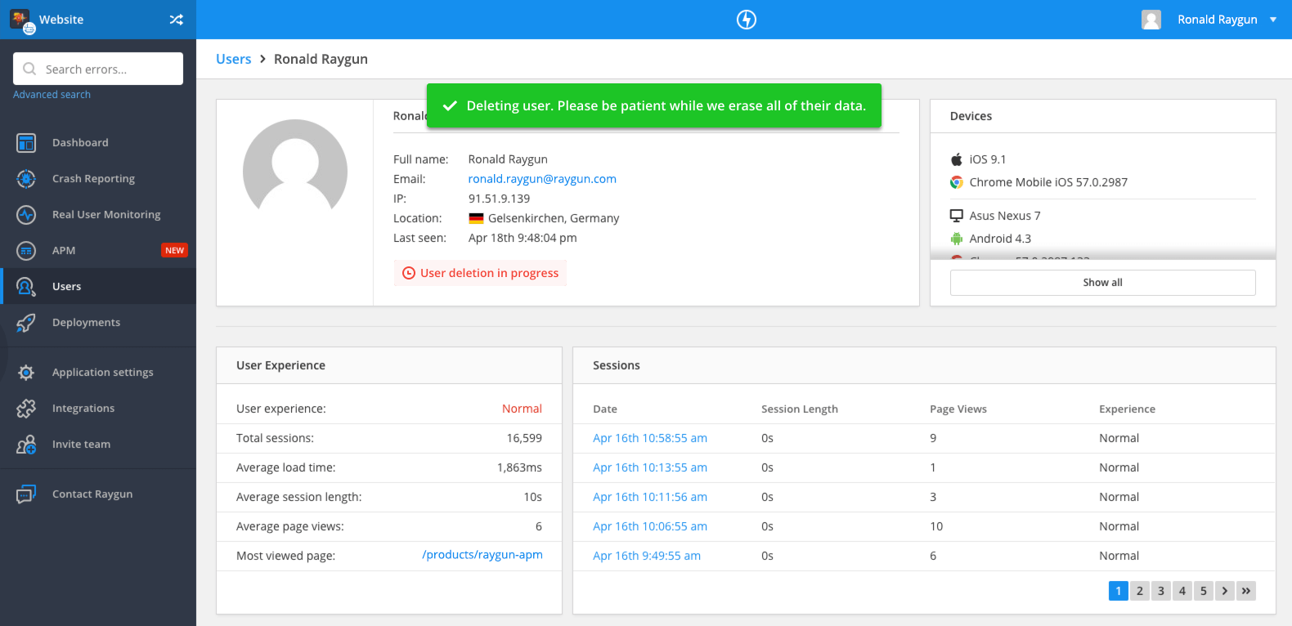The image size is (1292, 626).
Task: Click the Invite team people icon
Action: click(x=26, y=445)
